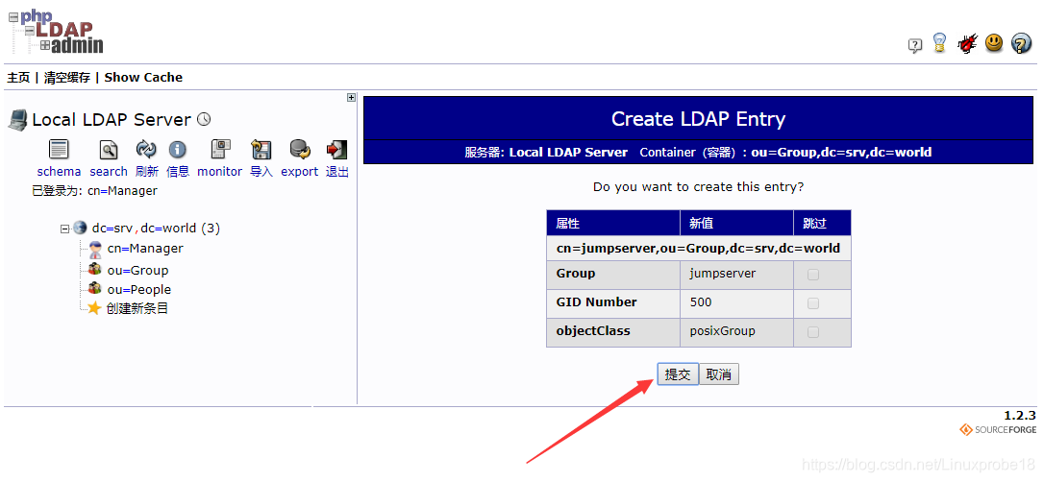This screenshot has width=1044, height=482.
Task: Click the 提交 submit button
Action: click(678, 374)
